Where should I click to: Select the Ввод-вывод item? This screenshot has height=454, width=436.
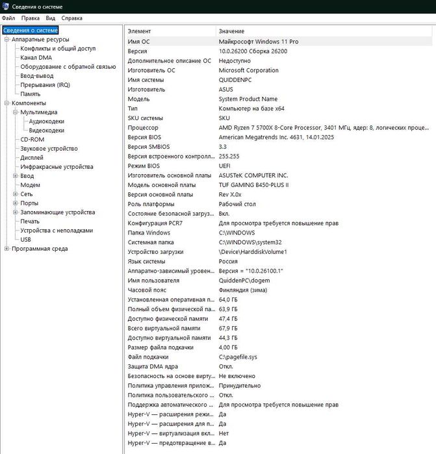[37, 76]
